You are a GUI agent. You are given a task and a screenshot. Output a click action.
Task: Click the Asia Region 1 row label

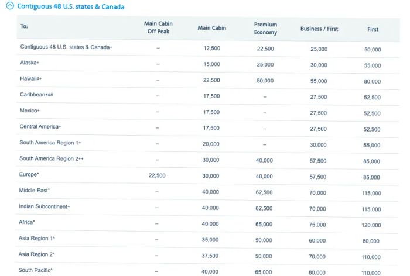36,238
